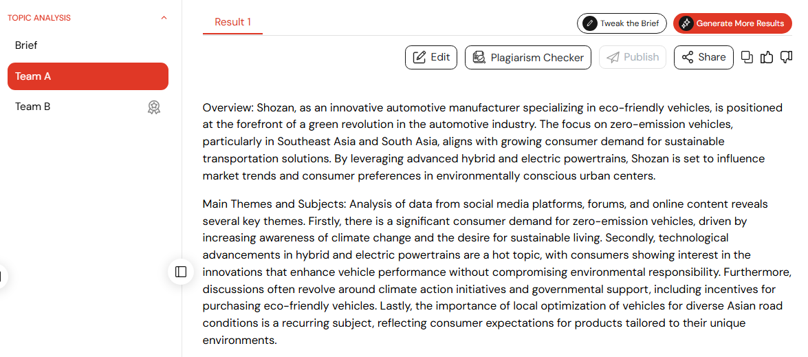Click the Edit button
Image resolution: width=808 pixels, height=357 pixels.
point(430,57)
